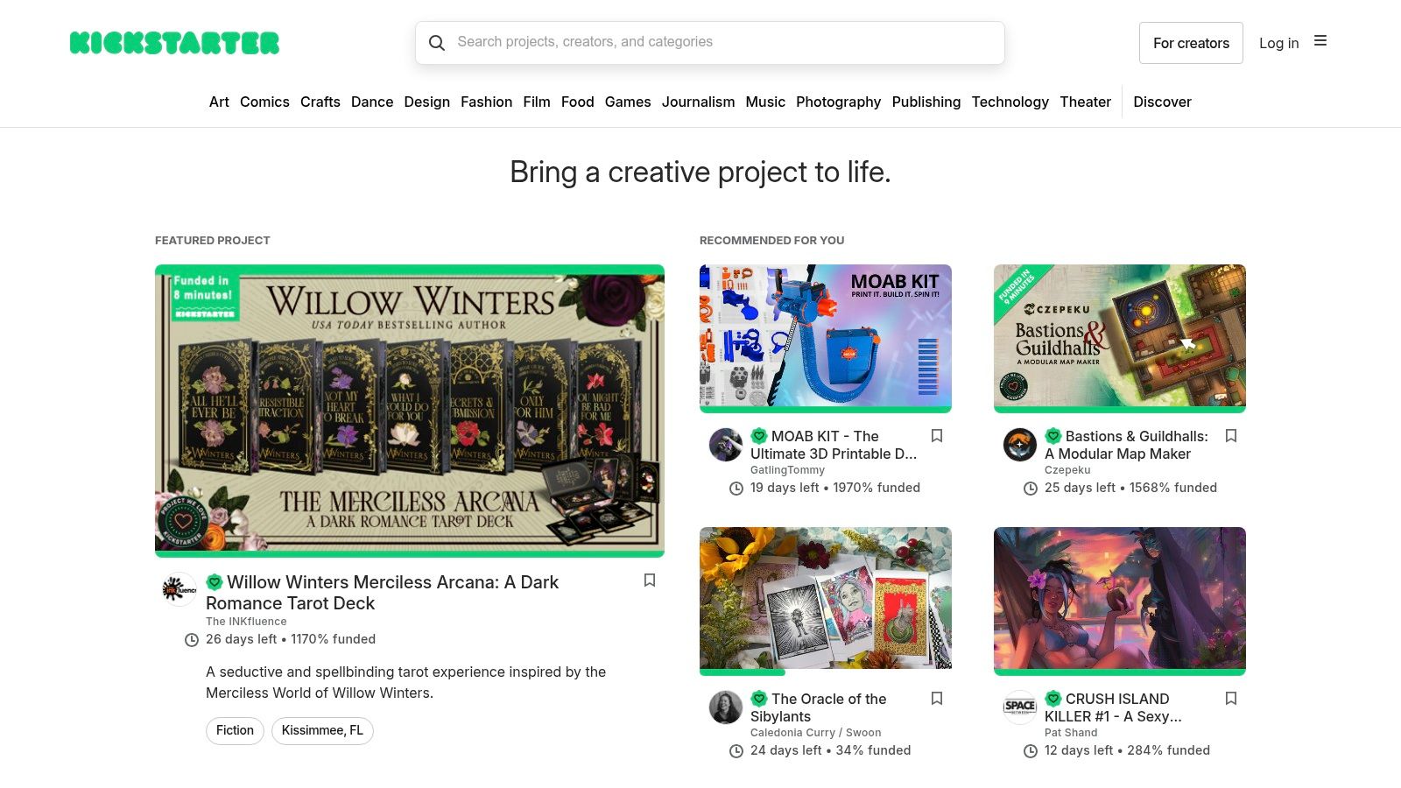Click the Project We Love badge on featured project
Screen dimensions: 1401x788
pos(213,581)
